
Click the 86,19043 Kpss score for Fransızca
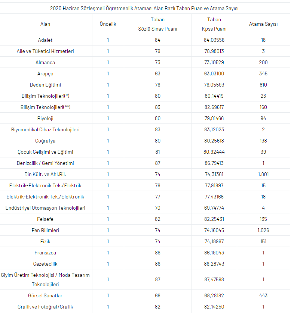(x=214, y=253)
